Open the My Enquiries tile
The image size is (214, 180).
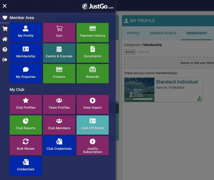click(26, 74)
